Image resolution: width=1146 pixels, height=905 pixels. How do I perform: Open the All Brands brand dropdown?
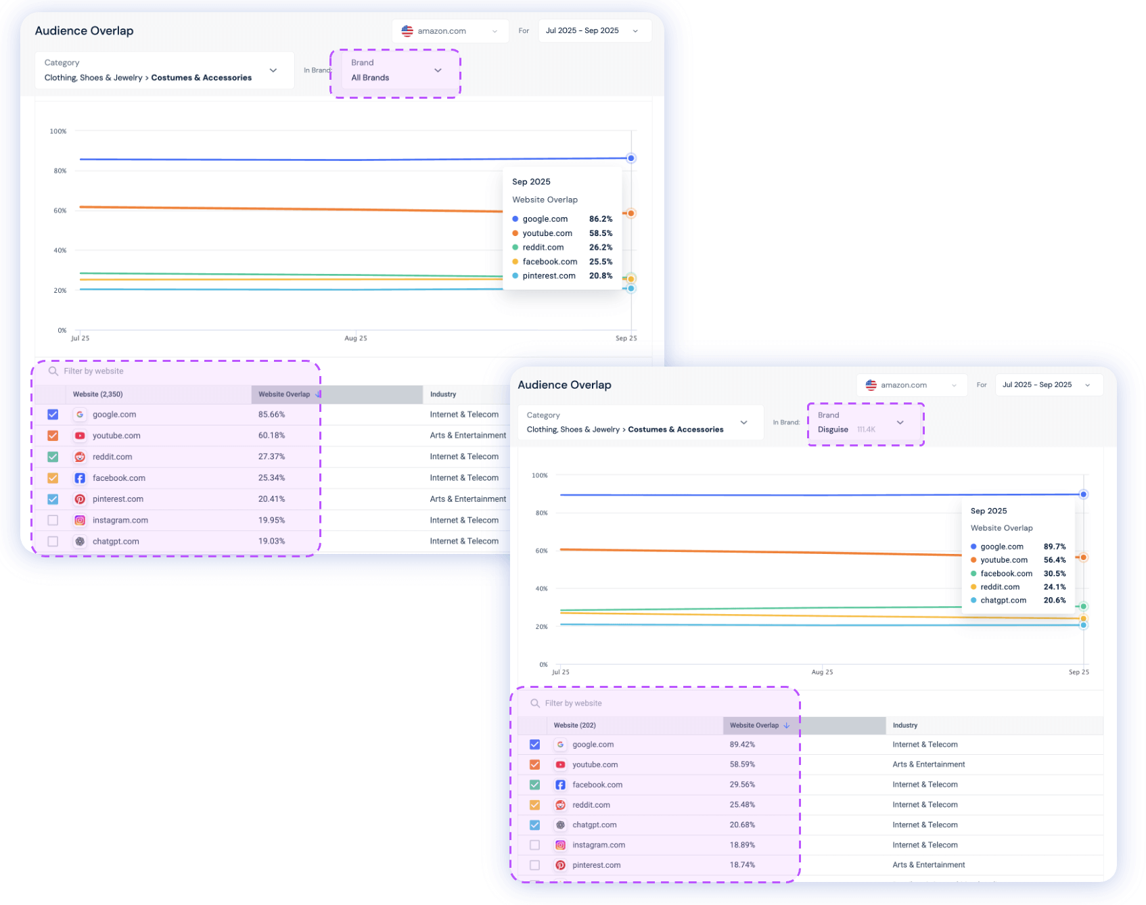tap(396, 71)
